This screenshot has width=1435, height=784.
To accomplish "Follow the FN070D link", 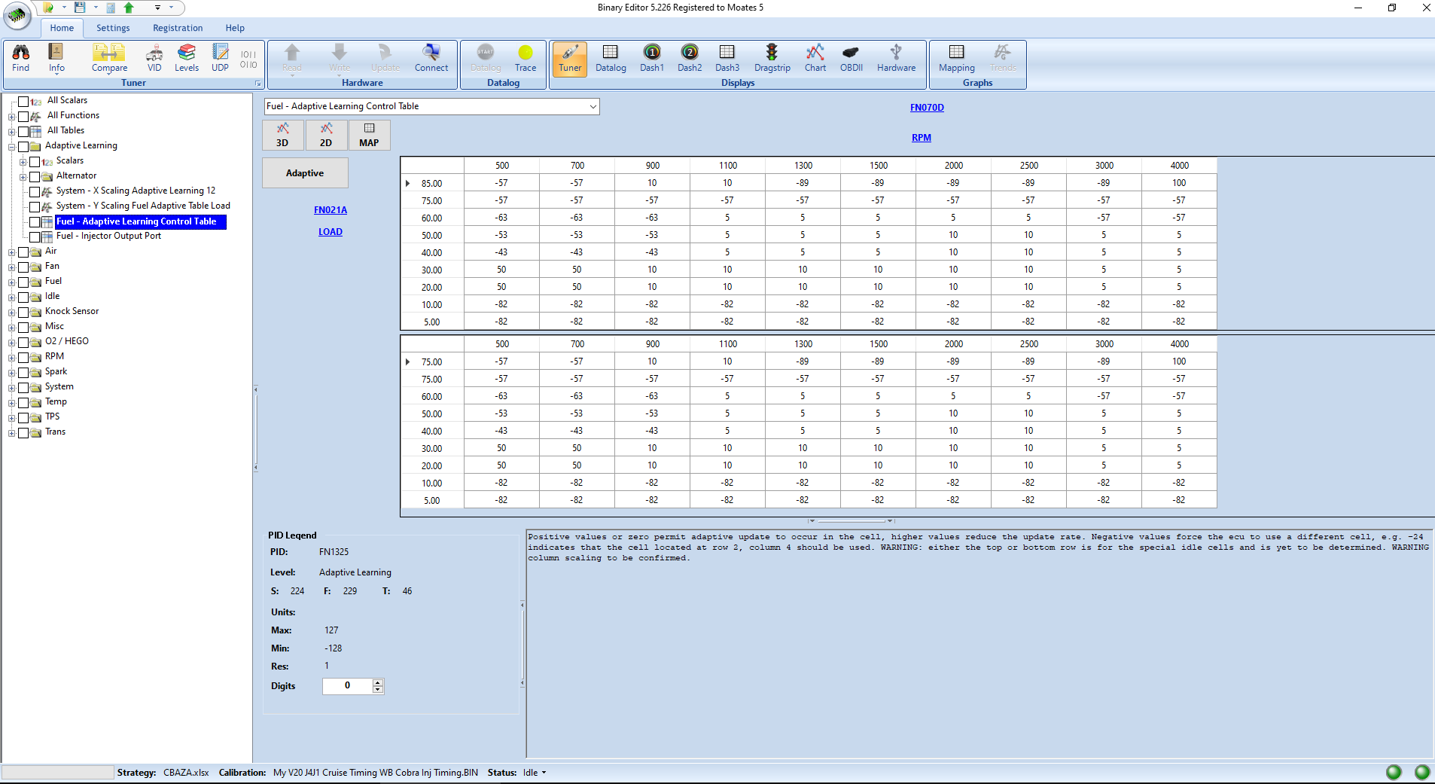I will point(926,108).
